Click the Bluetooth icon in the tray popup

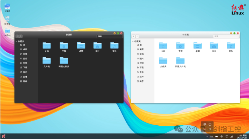click(210, 129)
